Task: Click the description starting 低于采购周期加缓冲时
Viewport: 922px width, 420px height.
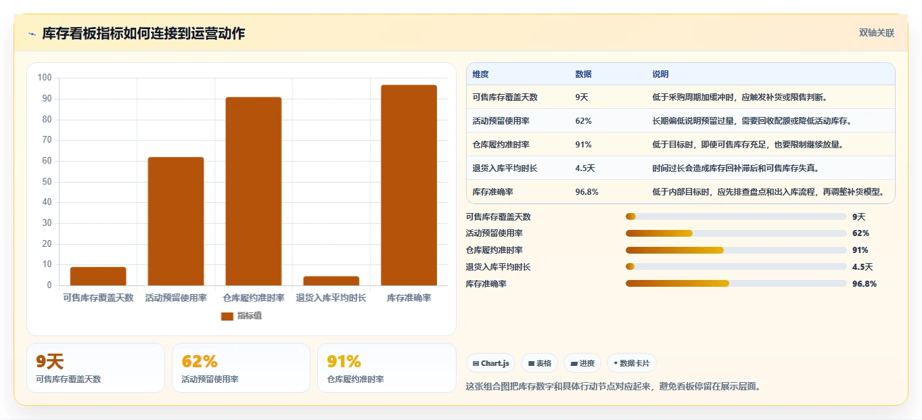Action: point(740,97)
